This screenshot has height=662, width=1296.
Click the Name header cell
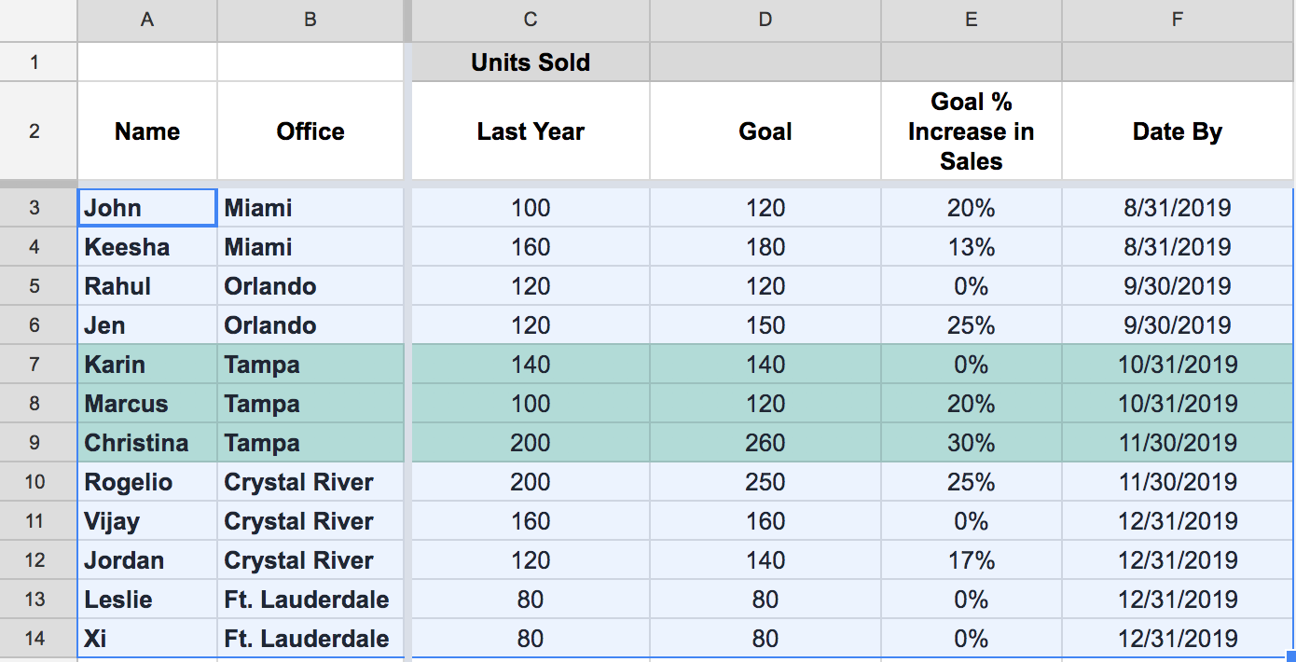[146, 131]
